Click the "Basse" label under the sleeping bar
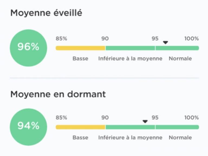The image size is (208, 156). pos(80,137)
